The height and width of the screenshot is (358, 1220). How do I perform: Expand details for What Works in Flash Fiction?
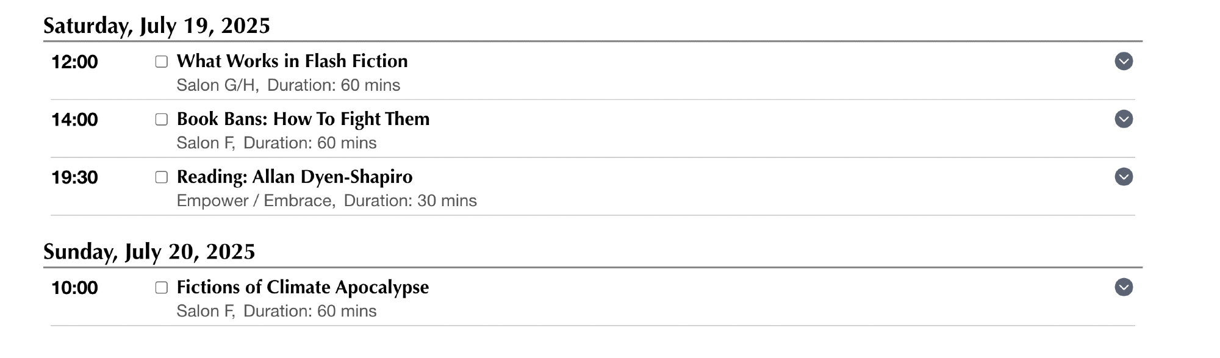point(1124,62)
